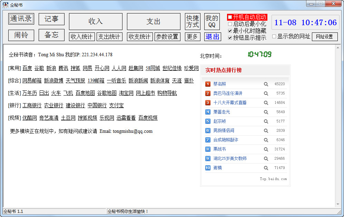This screenshot has width=344, height=217.
Task: Enable 开机自动启动 checkbox
Action: click(230, 17)
